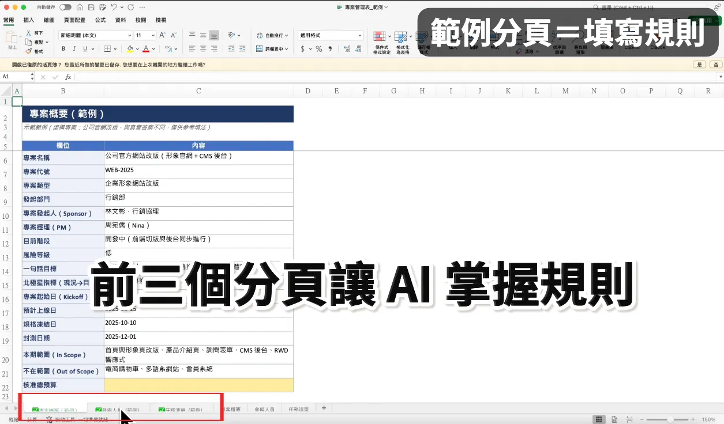Switch to the 插入 ribbon tab
This screenshot has height=424, width=724.
[x=29, y=20]
